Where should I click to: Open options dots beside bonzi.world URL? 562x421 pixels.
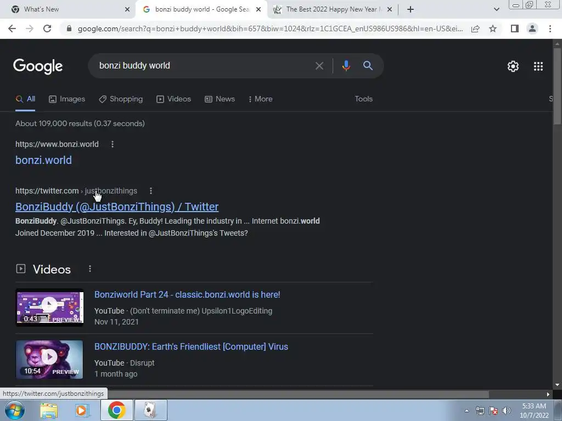(x=113, y=144)
